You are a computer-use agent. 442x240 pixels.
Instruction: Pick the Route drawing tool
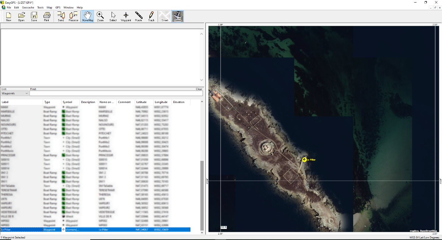tap(138, 17)
